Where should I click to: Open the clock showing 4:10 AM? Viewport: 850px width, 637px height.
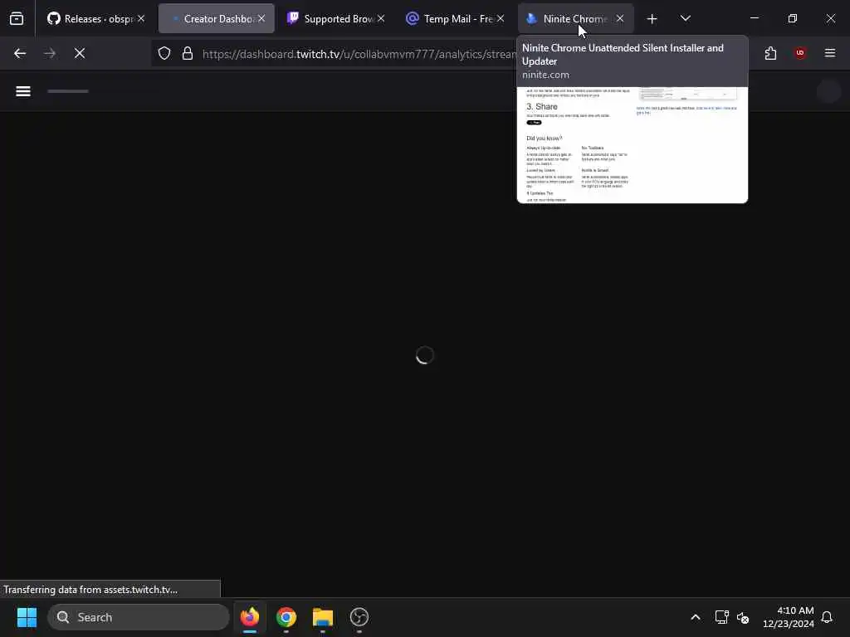[x=789, y=617]
